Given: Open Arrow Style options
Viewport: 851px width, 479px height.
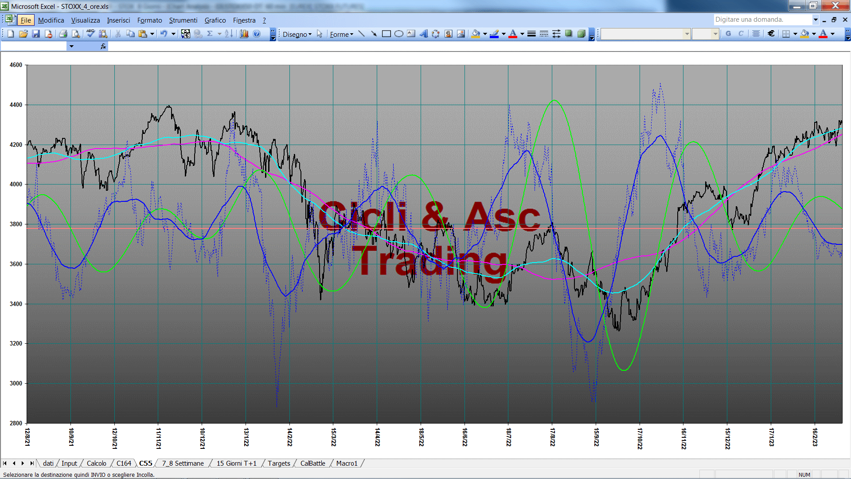Looking at the screenshot, I should [556, 34].
